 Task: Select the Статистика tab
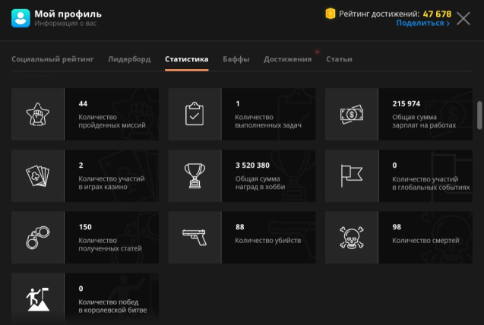coord(187,59)
